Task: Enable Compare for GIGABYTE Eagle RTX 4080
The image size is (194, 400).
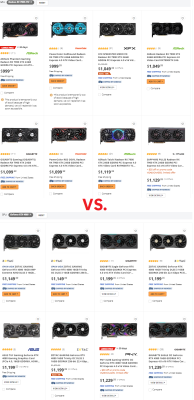Action: coord(101,301)
